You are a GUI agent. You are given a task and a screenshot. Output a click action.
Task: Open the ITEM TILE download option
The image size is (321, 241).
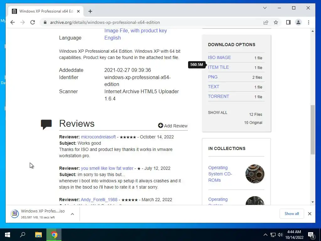tap(218, 67)
